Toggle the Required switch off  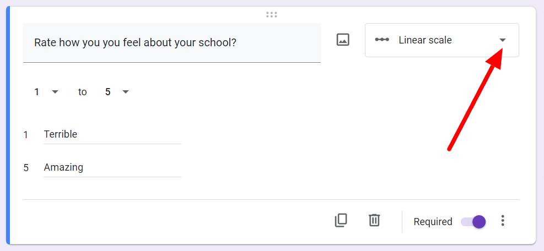[x=473, y=221]
